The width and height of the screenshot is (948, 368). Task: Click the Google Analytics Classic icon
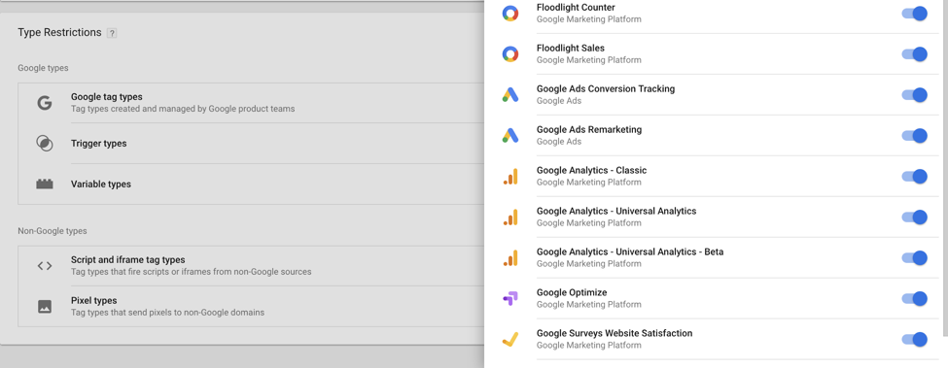click(x=510, y=176)
